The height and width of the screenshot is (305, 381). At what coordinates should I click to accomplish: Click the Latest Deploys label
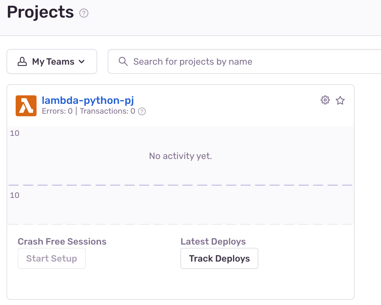213,242
